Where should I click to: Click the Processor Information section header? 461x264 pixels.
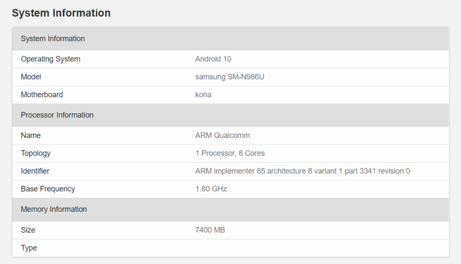click(x=57, y=115)
